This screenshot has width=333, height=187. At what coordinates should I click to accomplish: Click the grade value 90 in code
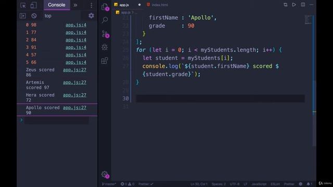click(x=191, y=26)
